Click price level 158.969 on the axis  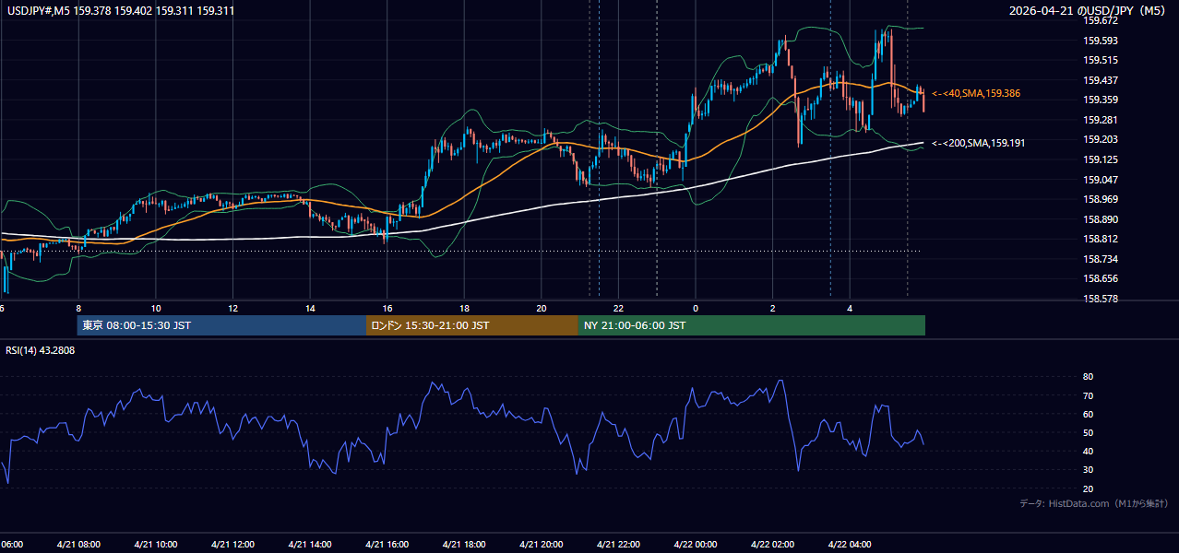1101,199
